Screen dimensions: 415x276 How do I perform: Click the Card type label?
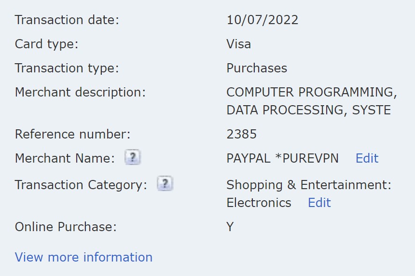[x=46, y=44]
